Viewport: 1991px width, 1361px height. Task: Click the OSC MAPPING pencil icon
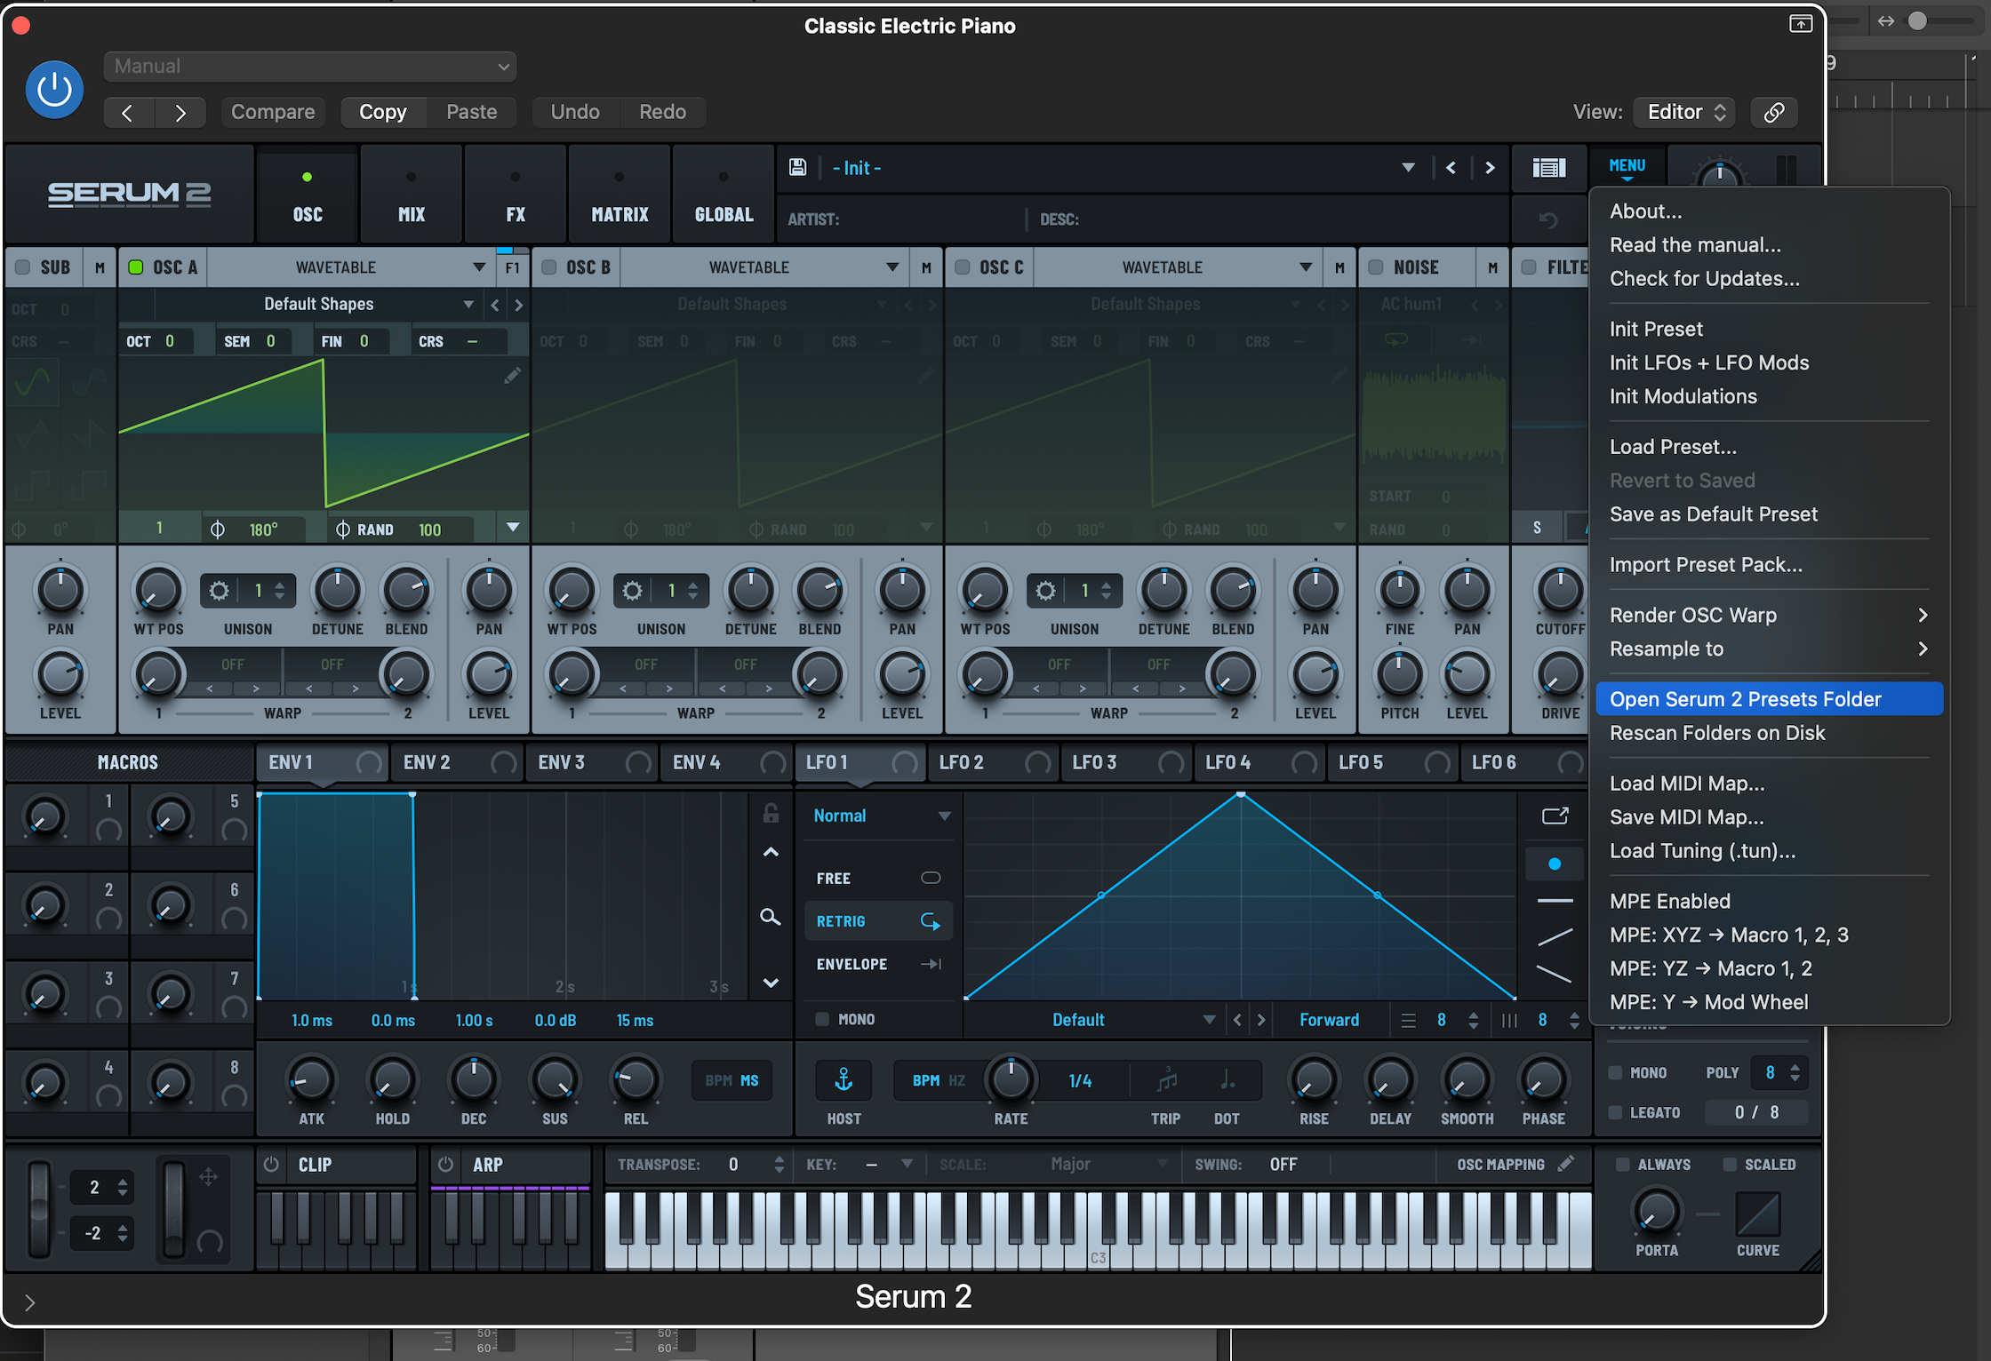[x=1566, y=1163]
